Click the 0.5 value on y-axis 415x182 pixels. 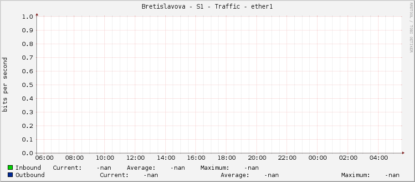pyautogui.click(x=27, y=85)
